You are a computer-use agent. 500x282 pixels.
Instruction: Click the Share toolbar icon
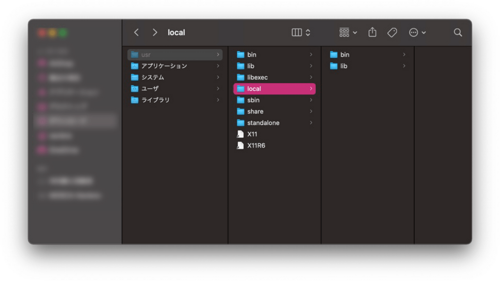372,32
